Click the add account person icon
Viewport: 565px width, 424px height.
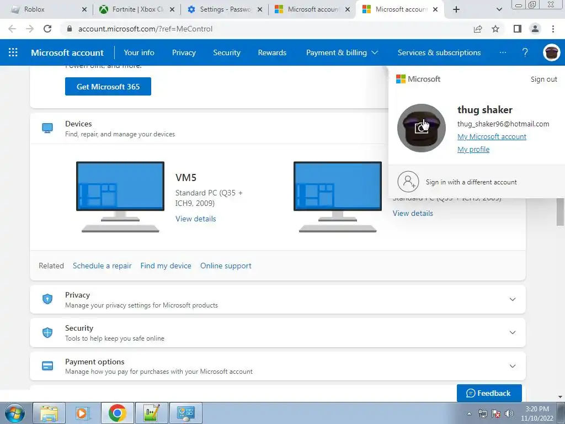[408, 182]
